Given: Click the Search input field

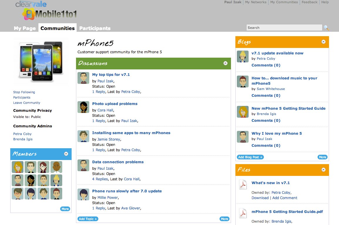Looking at the screenshot, I should tap(284, 28).
